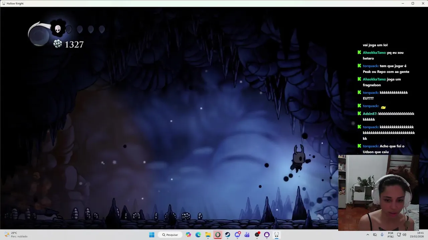Click the Geo currency icon
Viewport: 428px width, 240px height.
pos(58,44)
